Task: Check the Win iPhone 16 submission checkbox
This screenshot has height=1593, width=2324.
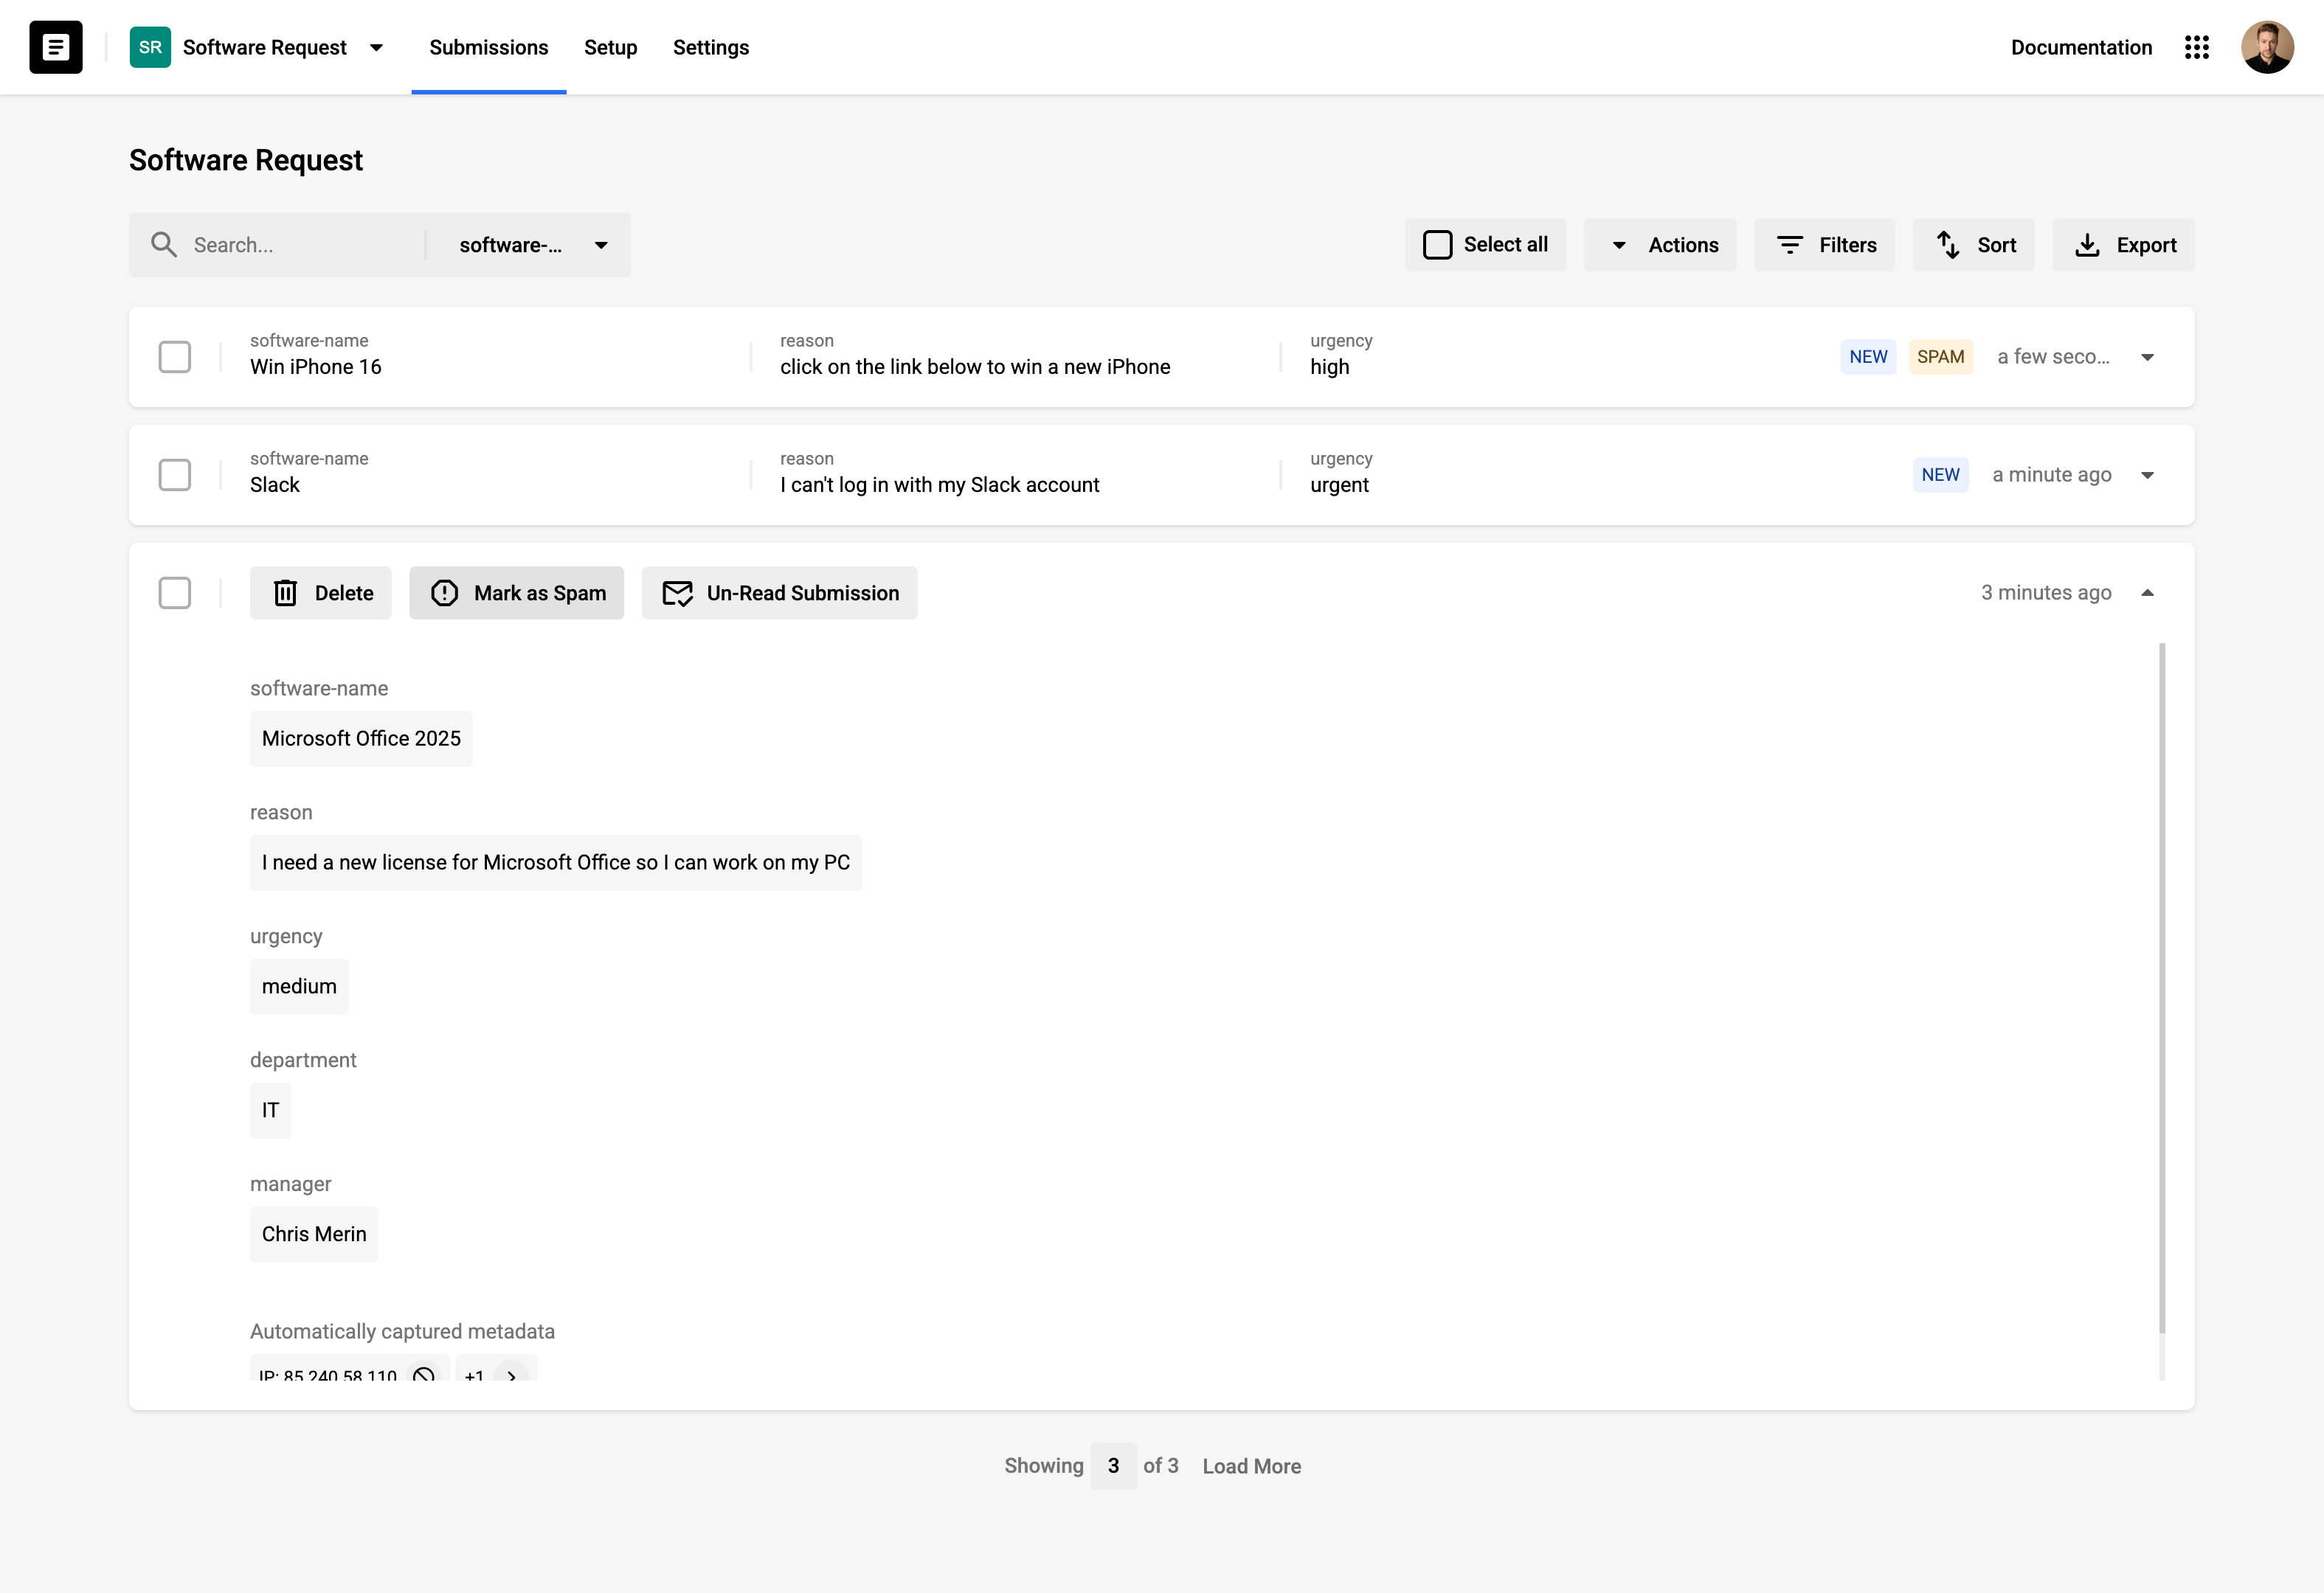Action: 175,357
